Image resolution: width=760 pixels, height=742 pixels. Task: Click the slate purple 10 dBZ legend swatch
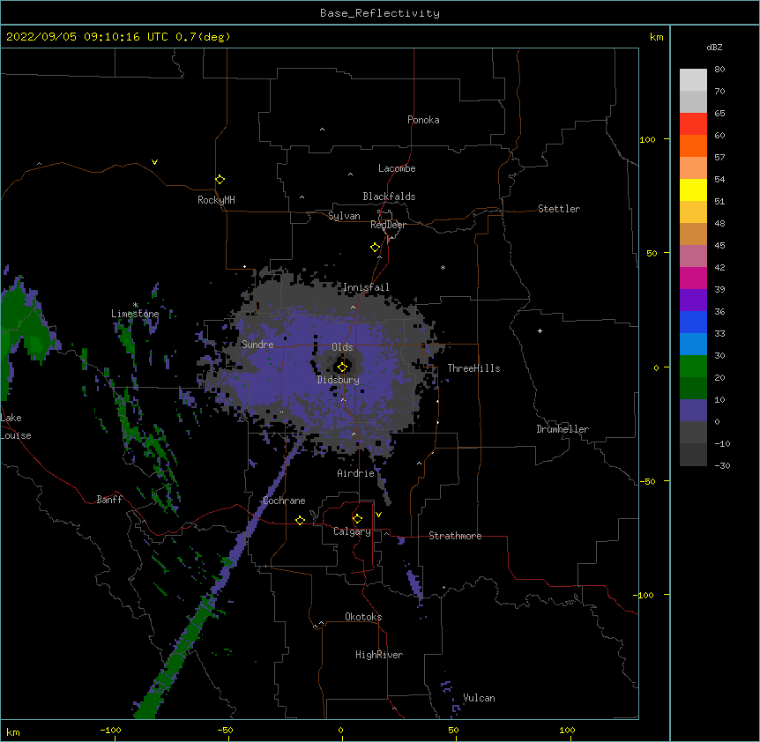693,411
